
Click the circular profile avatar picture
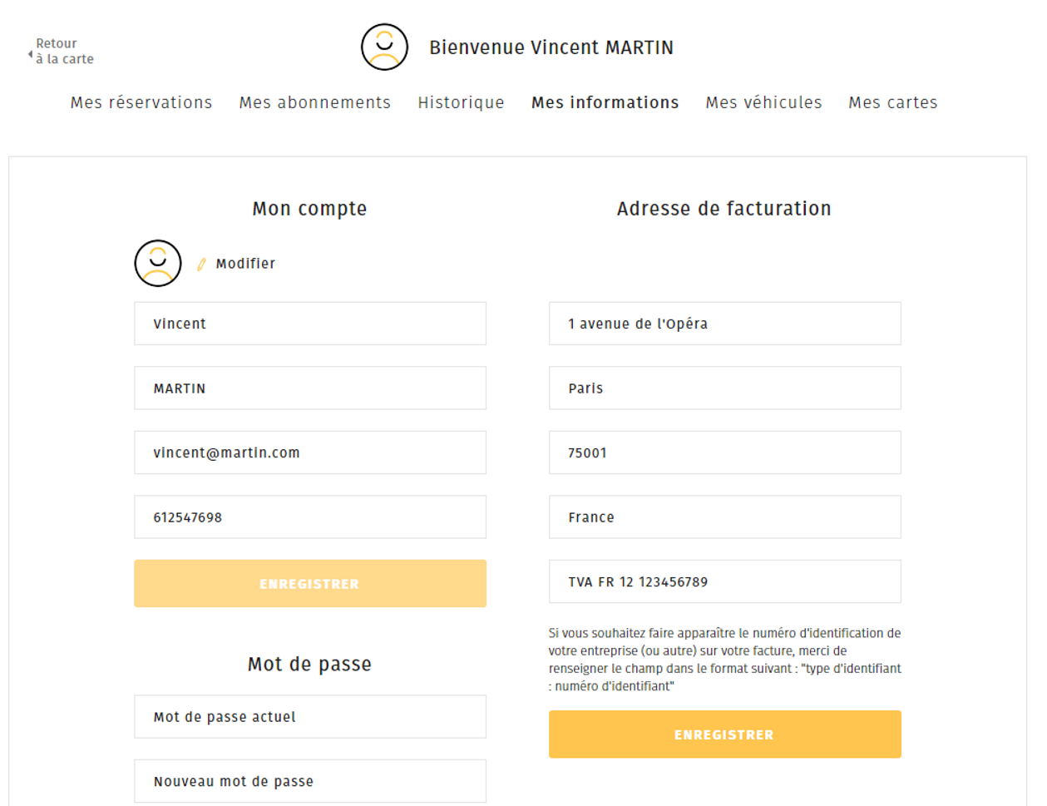(x=157, y=263)
